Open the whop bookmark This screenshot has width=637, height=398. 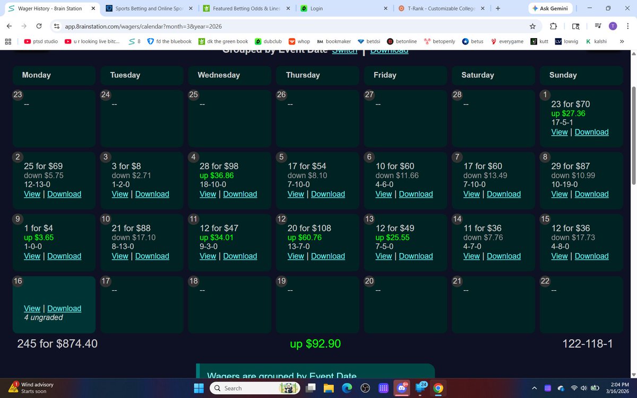coord(299,41)
